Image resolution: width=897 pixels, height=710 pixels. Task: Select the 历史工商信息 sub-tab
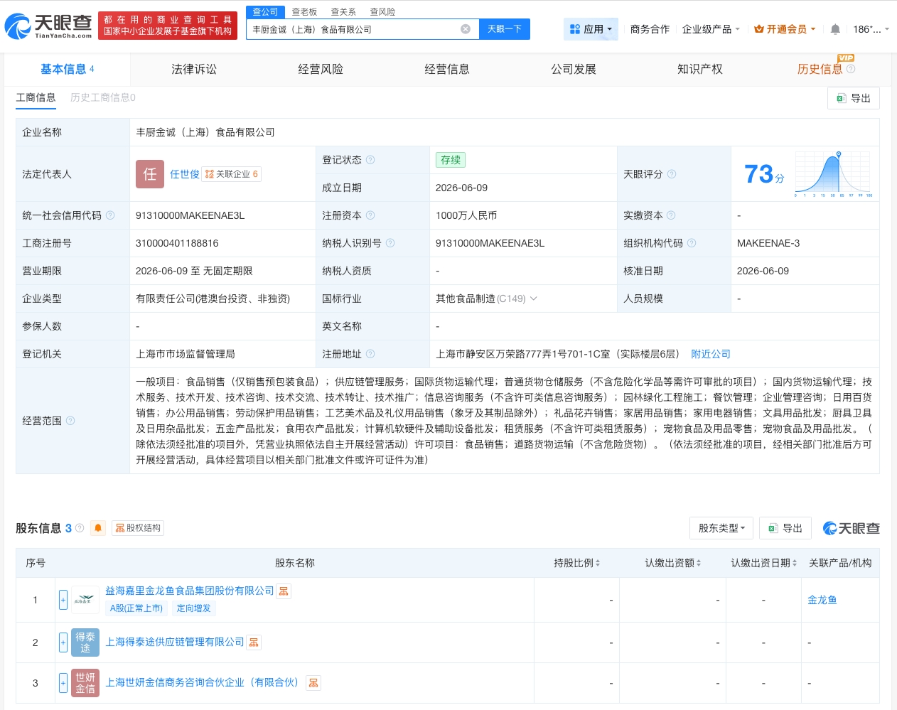(102, 97)
